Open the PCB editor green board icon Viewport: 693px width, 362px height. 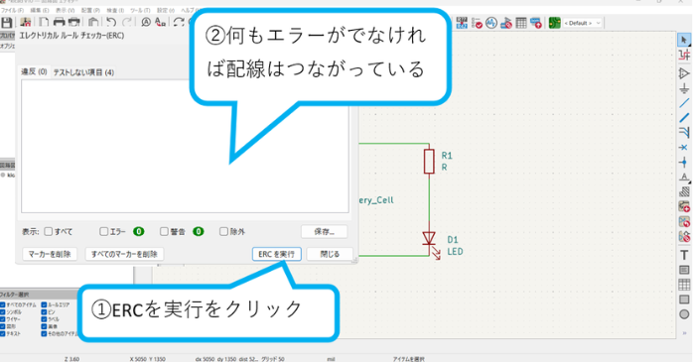[x=554, y=23]
